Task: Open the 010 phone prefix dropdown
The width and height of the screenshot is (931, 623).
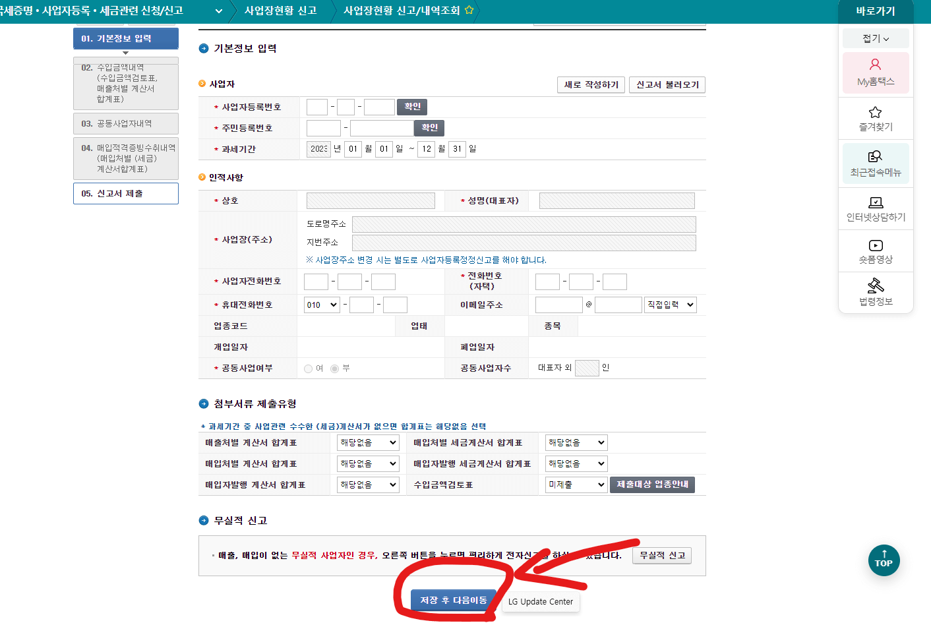Action: (x=321, y=304)
